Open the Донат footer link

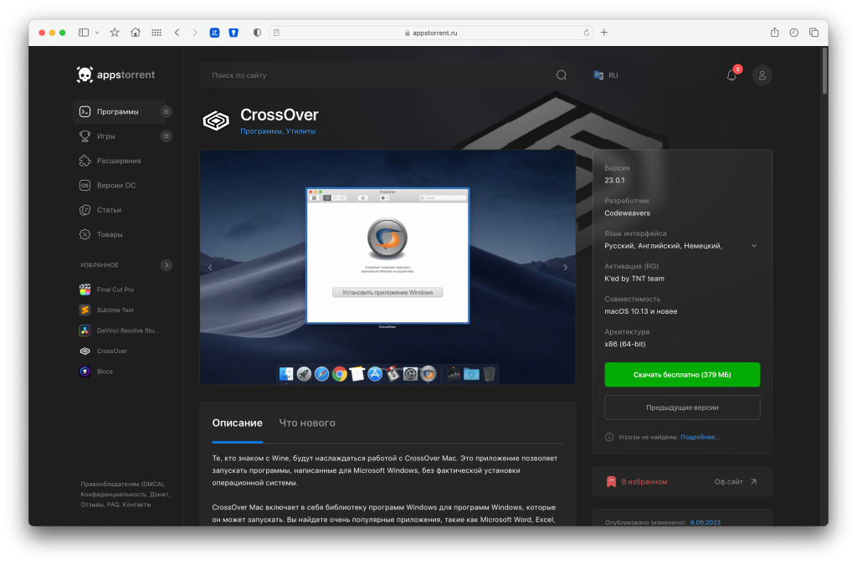159,495
